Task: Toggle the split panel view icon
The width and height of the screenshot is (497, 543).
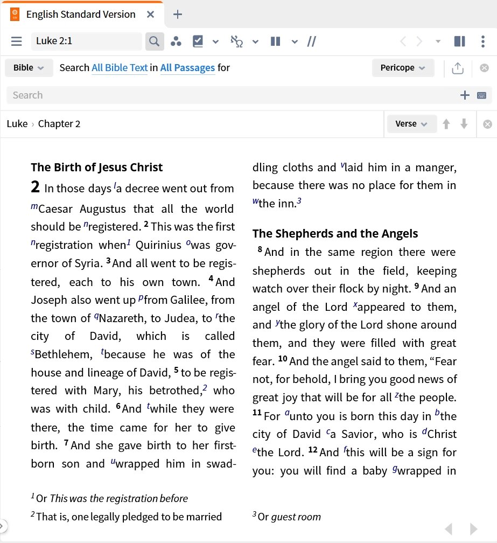Action: pyautogui.click(x=460, y=41)
